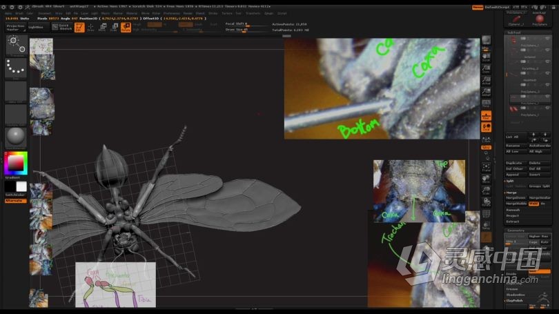Select the Scale mode icon in top shelf

tap(114, 27)
